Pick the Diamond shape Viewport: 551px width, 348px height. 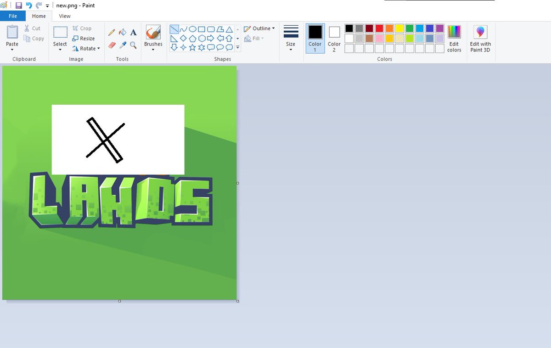pyautogui.click(x=184, y=39)
